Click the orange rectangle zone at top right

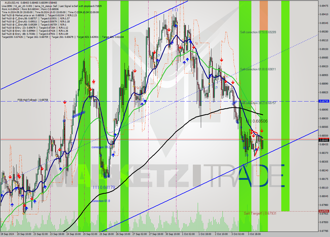pyautogui.click(x=263, y=15)
